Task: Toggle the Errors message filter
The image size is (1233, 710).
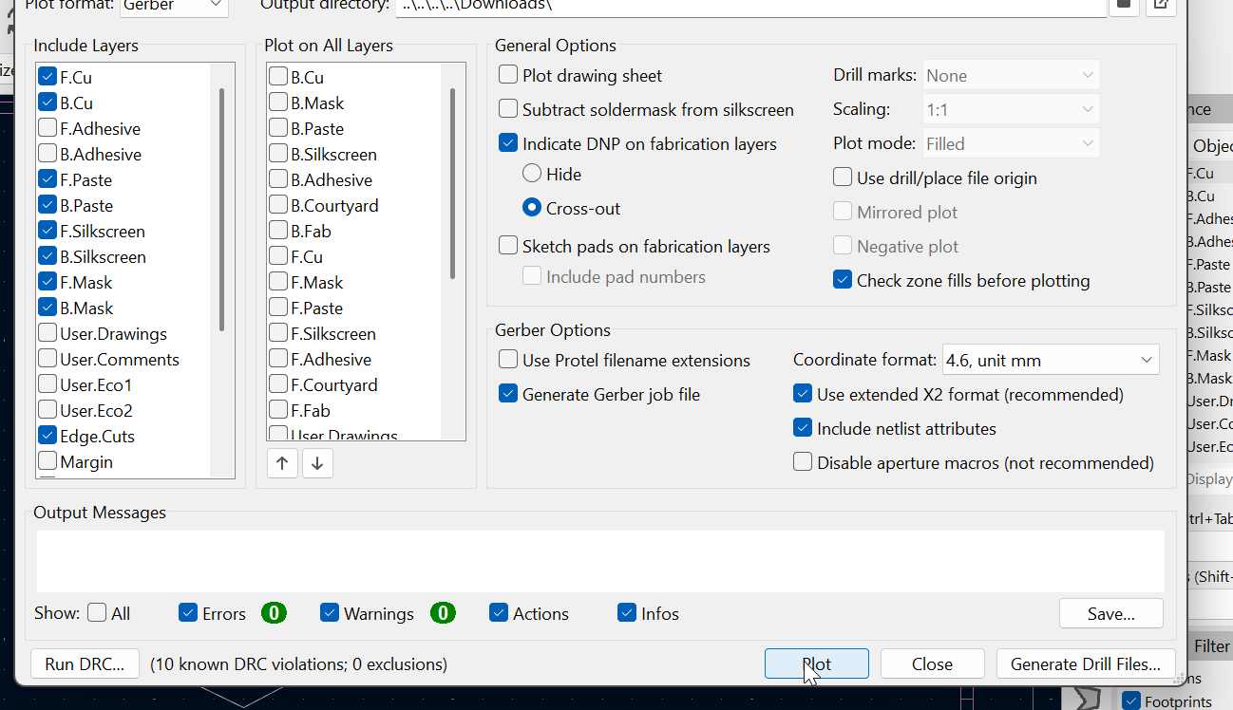Action: [x=188, y=613]
